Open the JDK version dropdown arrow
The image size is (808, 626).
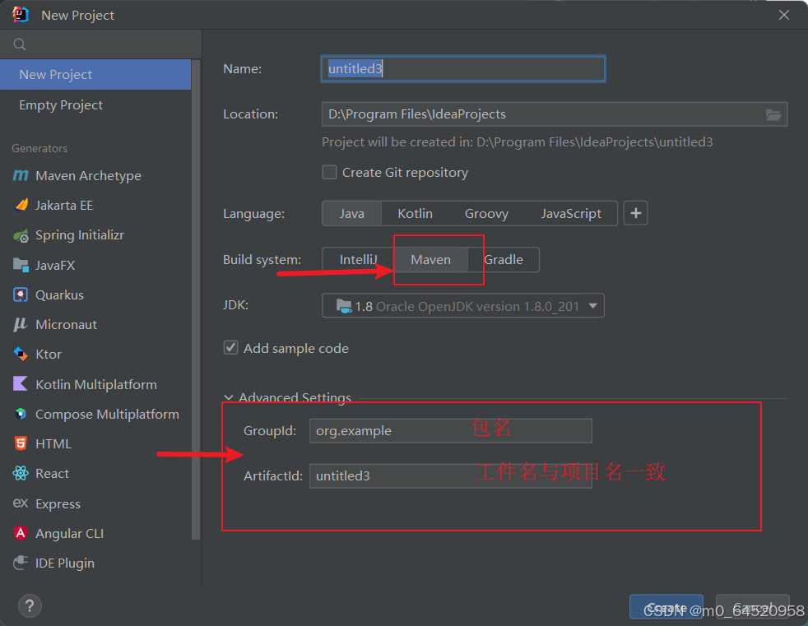click(592, 306)
